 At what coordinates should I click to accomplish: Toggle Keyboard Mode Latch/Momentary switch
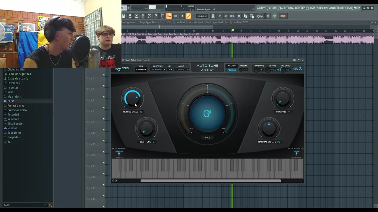(296, 154)
